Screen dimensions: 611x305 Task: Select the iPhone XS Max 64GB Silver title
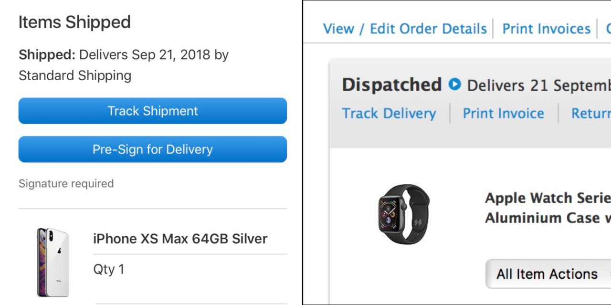(180, 239)
